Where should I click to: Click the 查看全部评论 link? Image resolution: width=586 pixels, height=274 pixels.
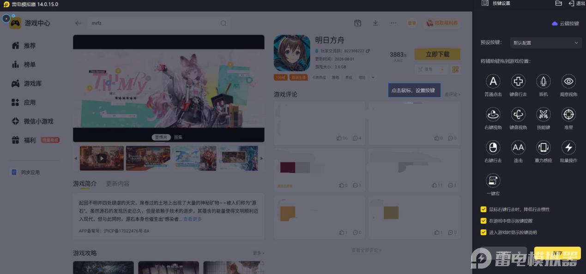click(367, 250)
